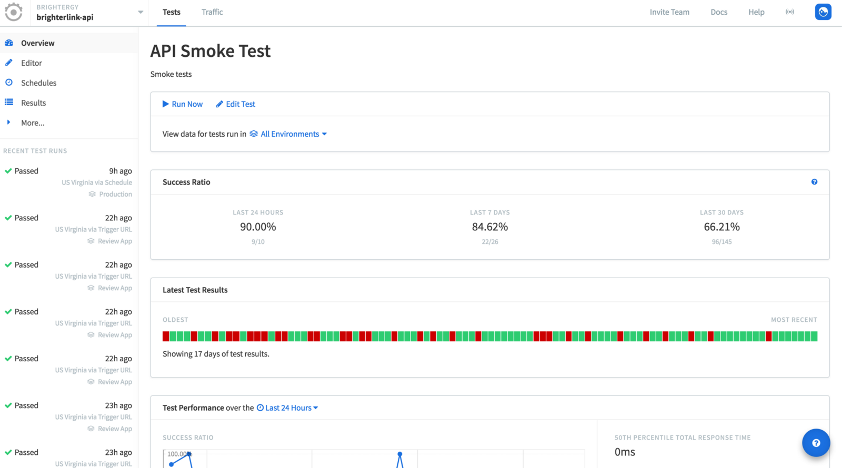This screenshot has height=468, width=842.
Task: Click the Results list icon in sidebar
Action: [9, 103]
